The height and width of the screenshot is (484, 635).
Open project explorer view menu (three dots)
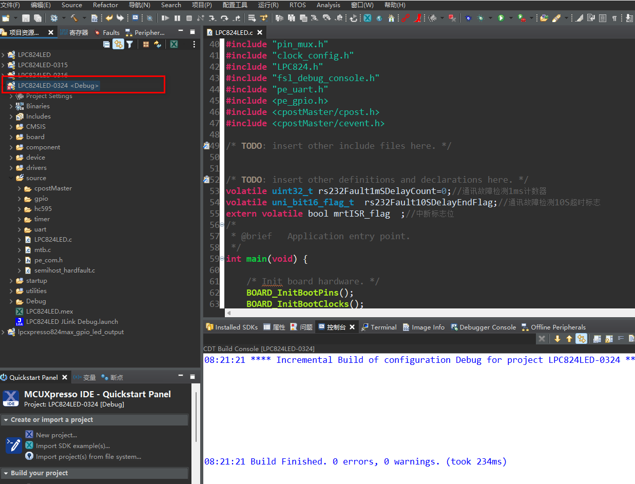coord(194,45)
